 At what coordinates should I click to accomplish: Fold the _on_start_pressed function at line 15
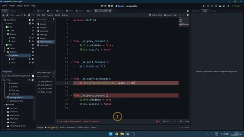click(x=71, y=79)
